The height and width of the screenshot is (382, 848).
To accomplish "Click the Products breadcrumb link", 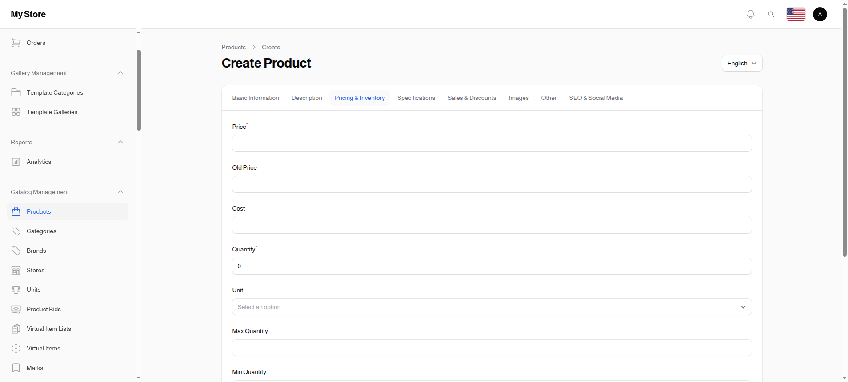I will pos(233,47).
